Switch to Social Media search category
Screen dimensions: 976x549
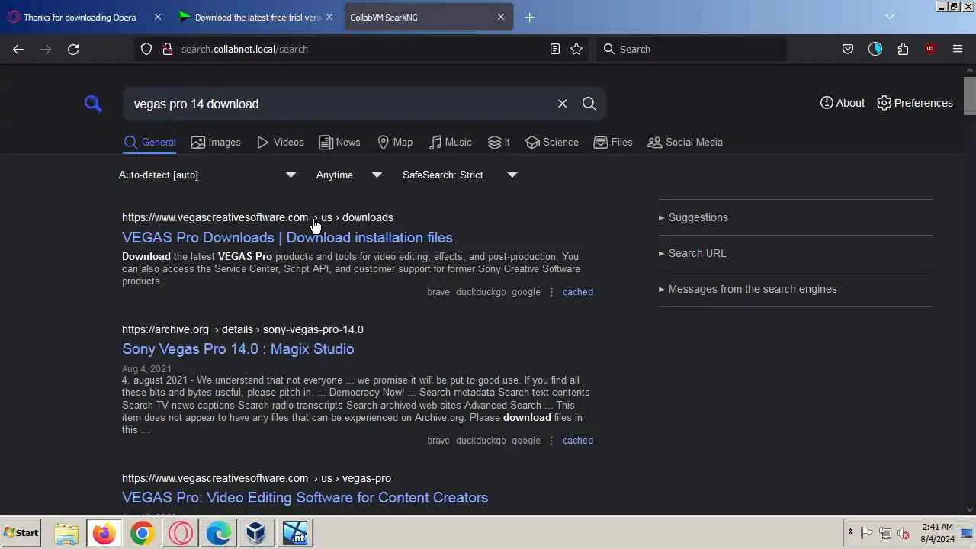[x=685, y=143]
